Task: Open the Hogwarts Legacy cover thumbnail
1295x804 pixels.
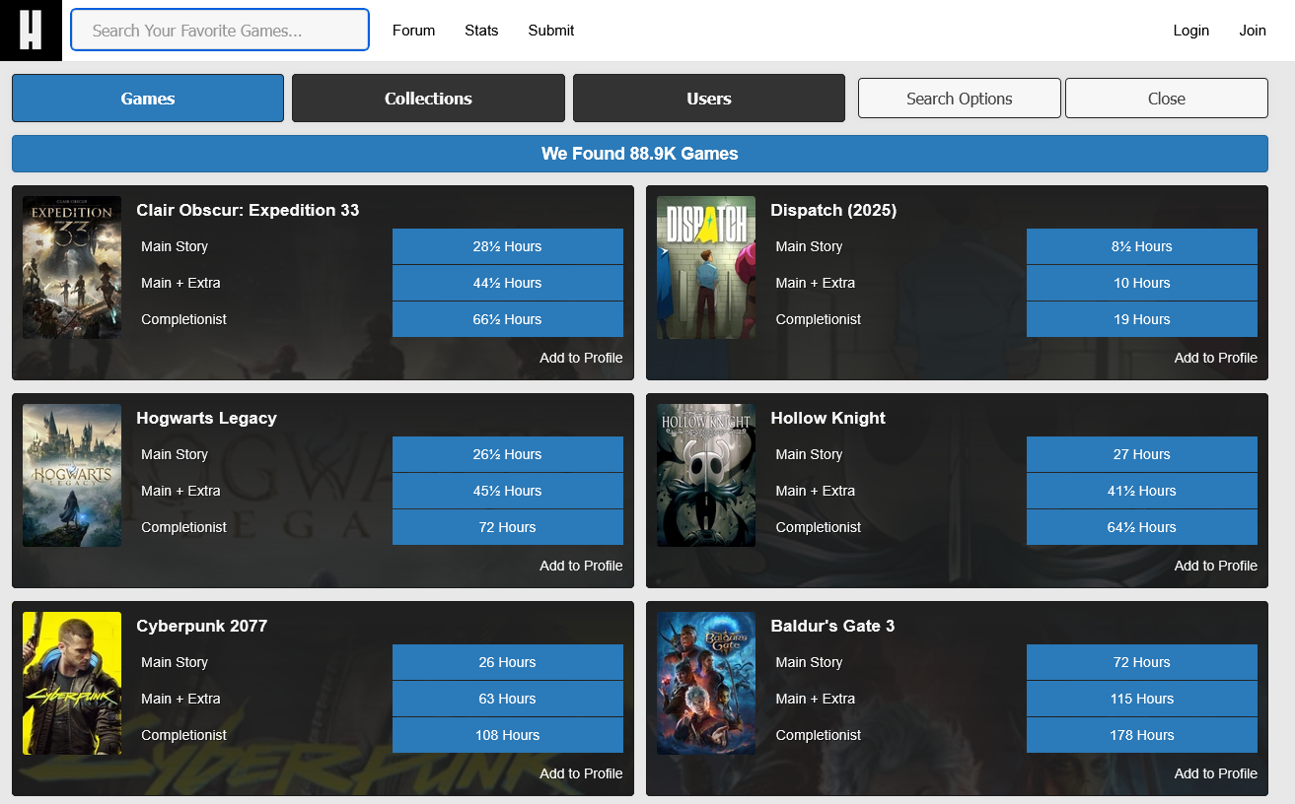Action: 72,475
